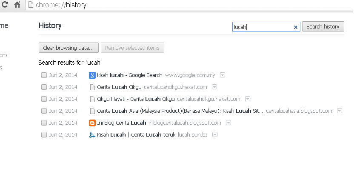The width and height of the screenshot is (357, 177).
Task: Open the Cerita Lucah Asia (Malaysia Product) link
Action: pyautogui.click(x=180, y=111)
